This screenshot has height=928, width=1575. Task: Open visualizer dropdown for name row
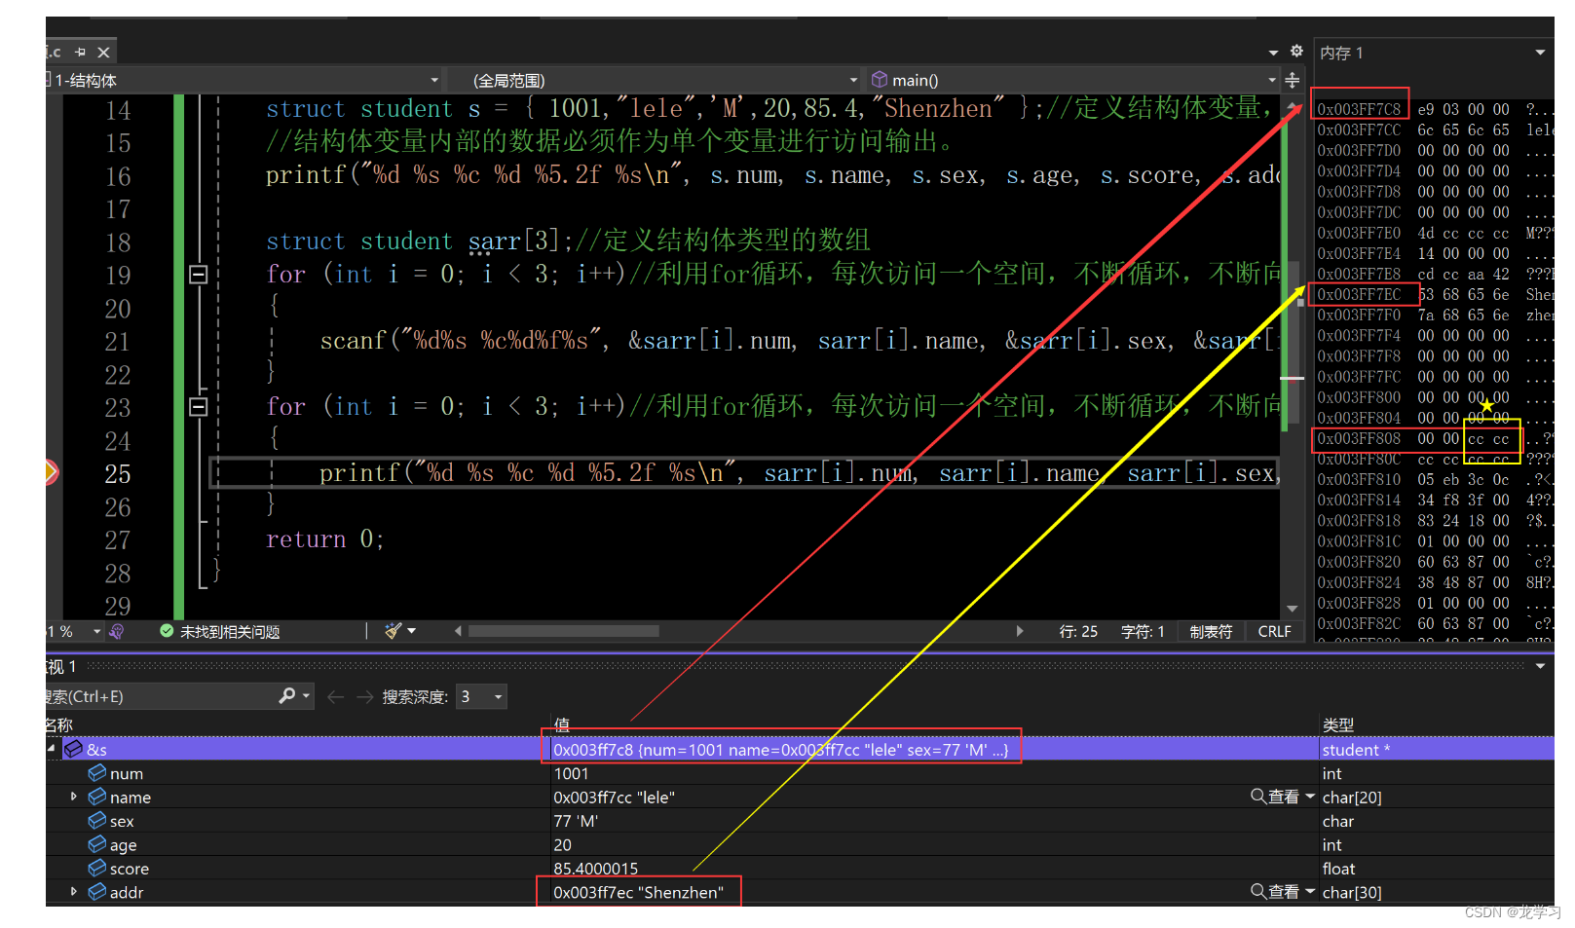coord(1310,797)
